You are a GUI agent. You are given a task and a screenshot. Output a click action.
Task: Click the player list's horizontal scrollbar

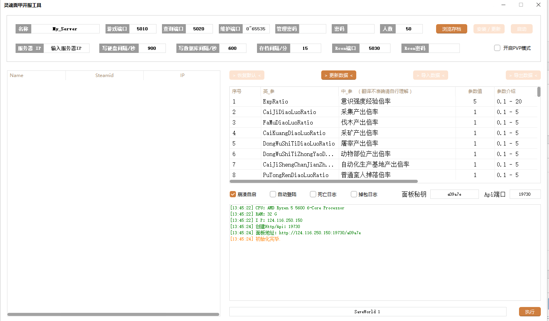tap(113, 314)
